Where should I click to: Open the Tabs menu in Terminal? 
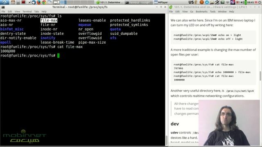pos(36,11)
